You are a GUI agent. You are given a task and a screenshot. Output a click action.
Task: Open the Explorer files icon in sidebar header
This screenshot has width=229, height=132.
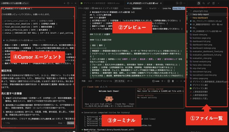(x=199, y=3)
